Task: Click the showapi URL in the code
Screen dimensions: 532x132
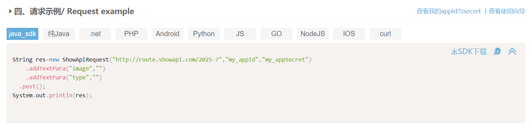Action: click(x=169, y=59)
